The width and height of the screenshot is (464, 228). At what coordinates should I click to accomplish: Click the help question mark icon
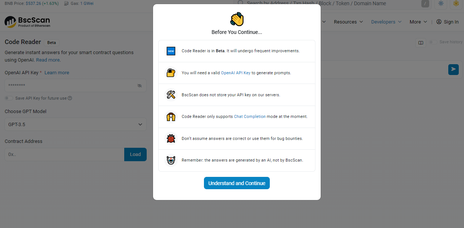coord(70,98)
